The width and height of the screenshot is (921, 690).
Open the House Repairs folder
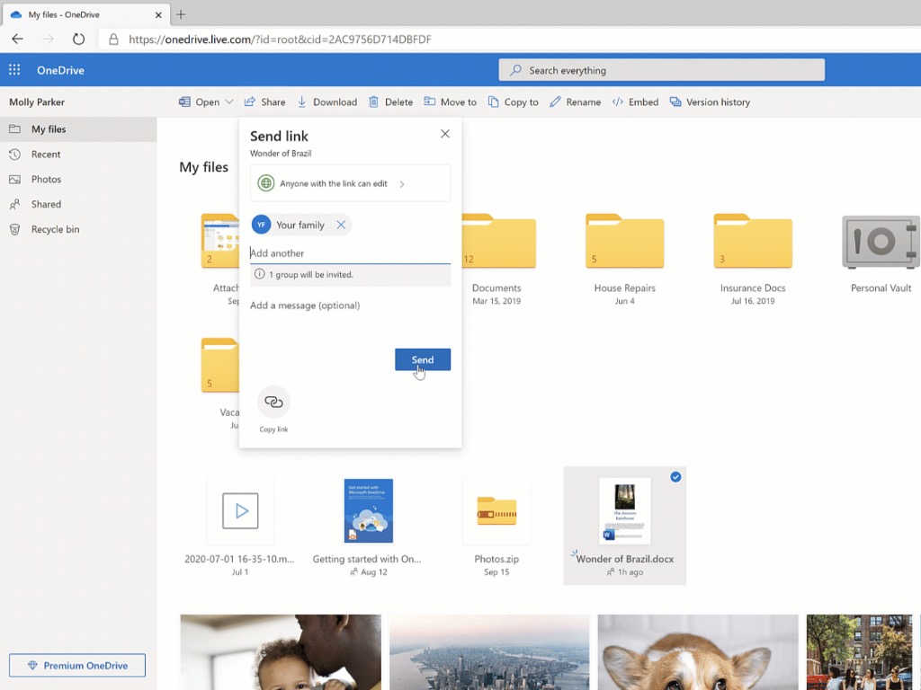624,242
